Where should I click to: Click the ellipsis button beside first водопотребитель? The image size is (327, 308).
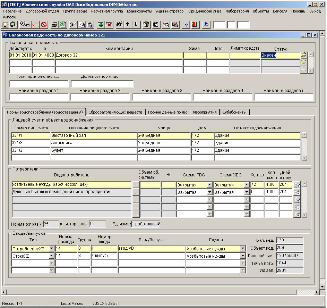136,185
